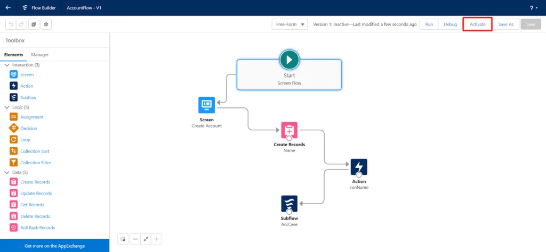The height and width of the screenshot is (252, 546).
Task: Open the help question mark menu
Action: pos(533,7)
